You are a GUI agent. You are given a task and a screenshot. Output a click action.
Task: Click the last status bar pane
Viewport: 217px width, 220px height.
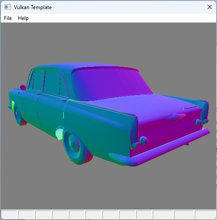coord(205,214)
